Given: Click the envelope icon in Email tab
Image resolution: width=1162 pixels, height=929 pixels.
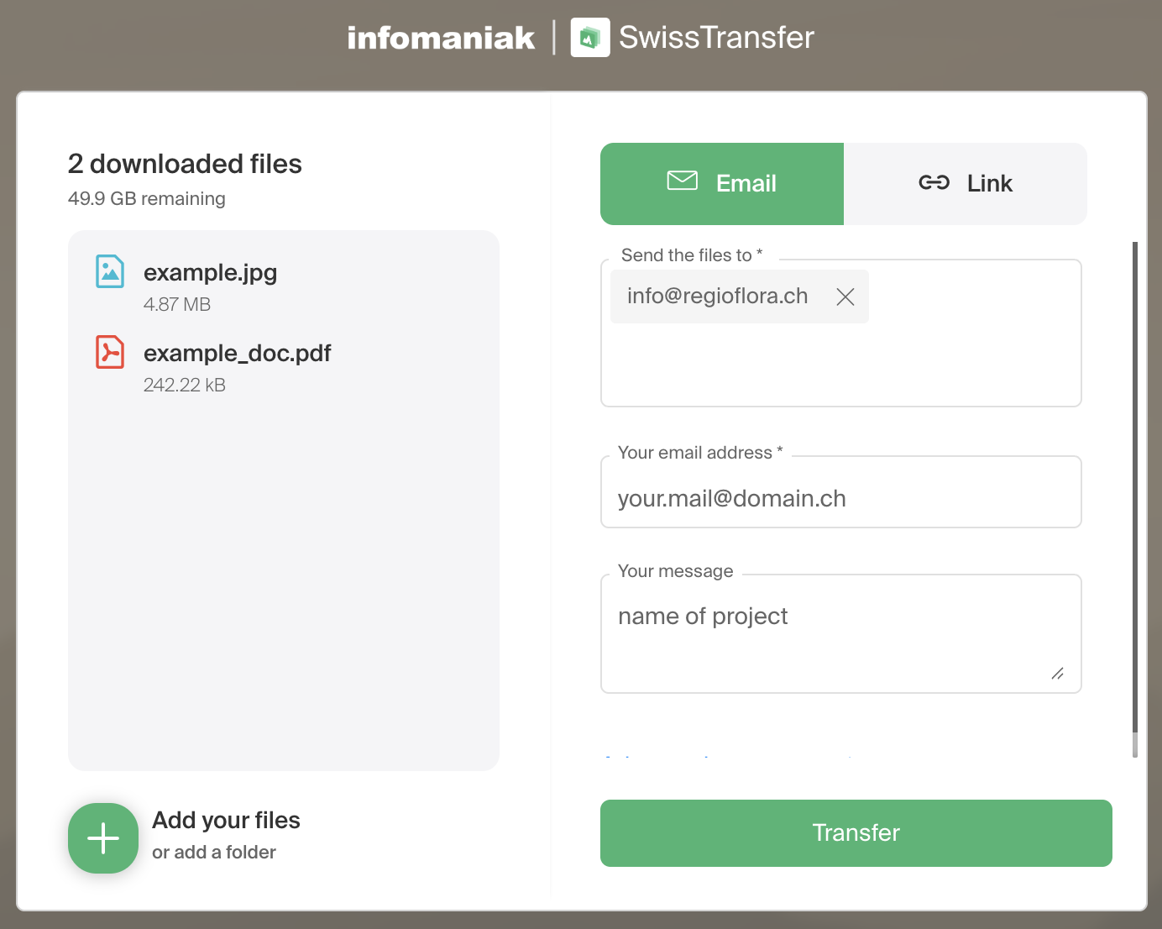Looking at the screenshot, I should point(682,181).
